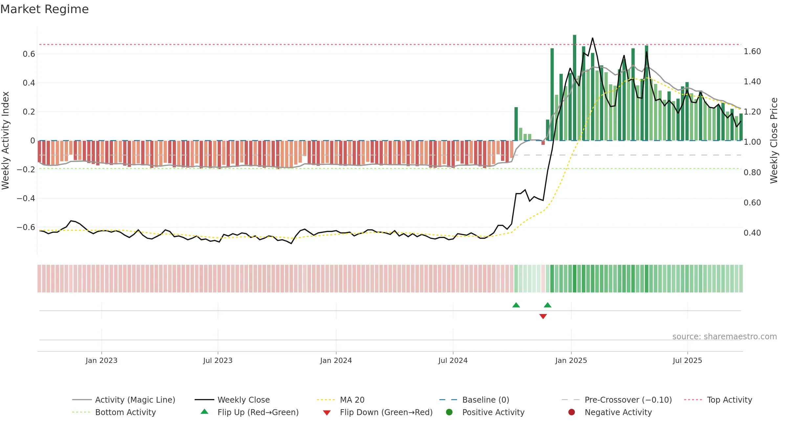This screenshot has width=788, height=443.
Task: Click the tallest green activity bar near Jan 2025
Action: click(x=575, y=88)
